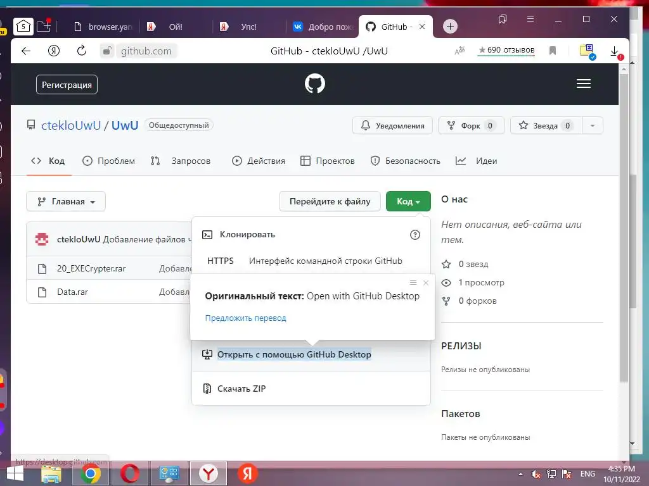Viewport: 649px width, 486px height.
Task: Click the page vertical scrollbar
Action: click(624, 227)
